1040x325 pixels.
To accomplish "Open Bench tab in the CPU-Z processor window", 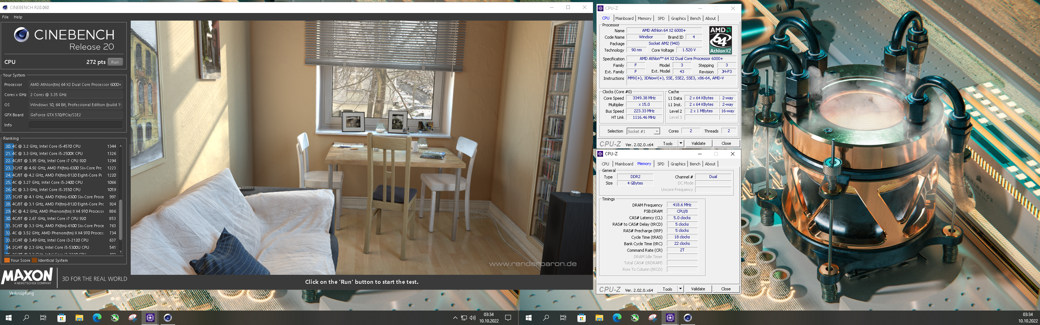I will [695, 18].
